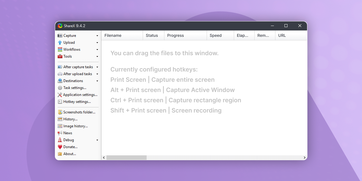This screenshot has width=362, height=181.
Task: Click the News megaphone icon
Action: click(60, 133)
